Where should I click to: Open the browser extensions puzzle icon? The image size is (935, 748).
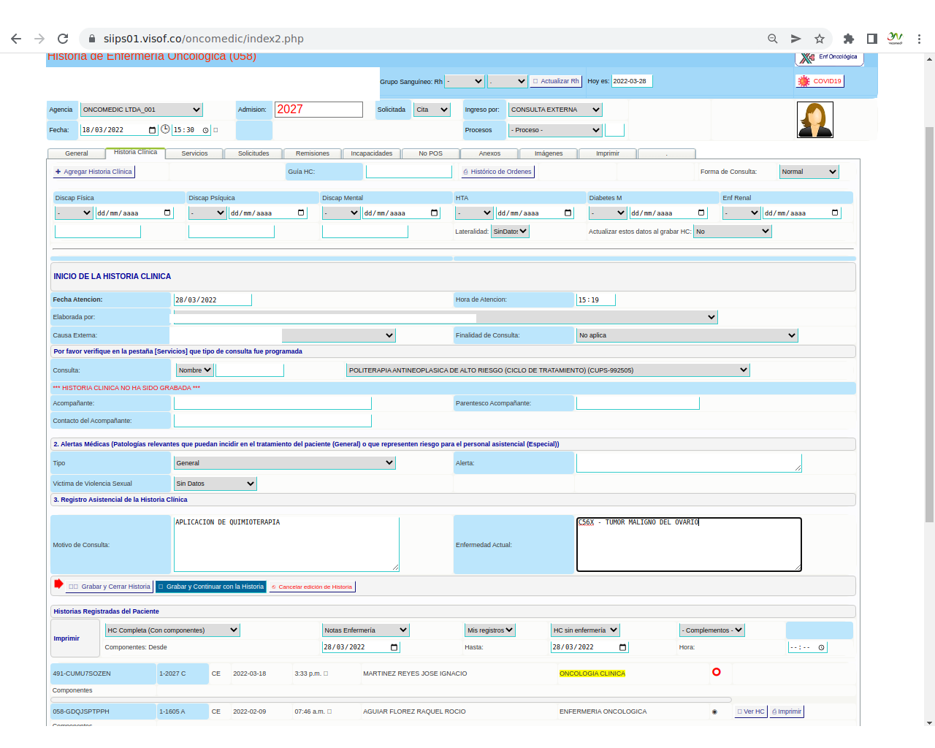[848, 39]
